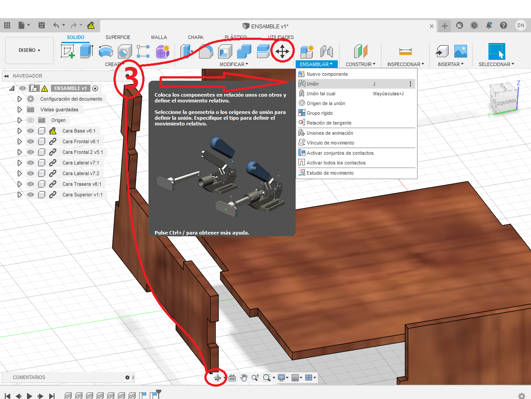Select the Revolve tool
Image resolution: width=531 pixels, height=399 pixels.
(106, 51)
